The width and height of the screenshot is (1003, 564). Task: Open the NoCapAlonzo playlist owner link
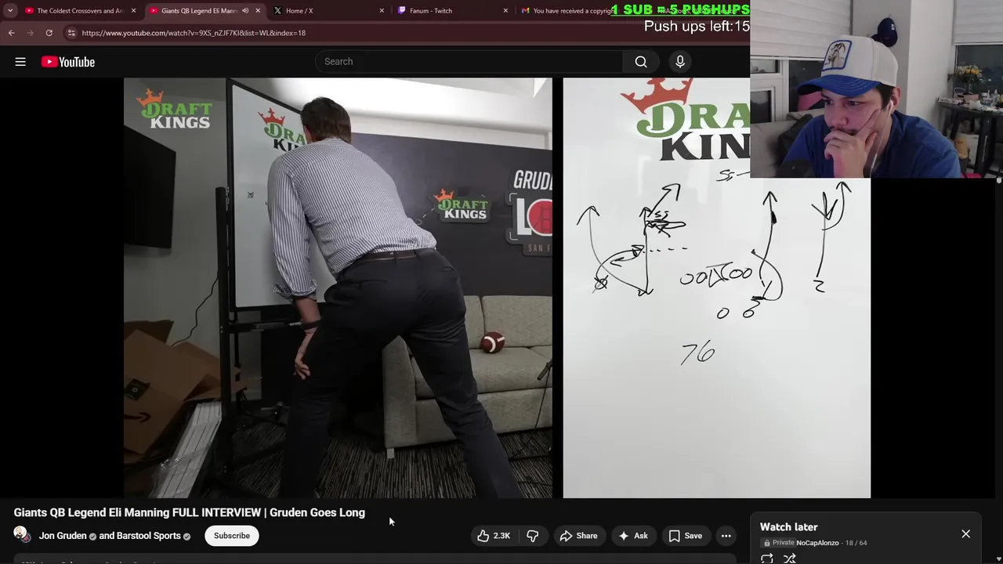(x=817, y=543)
